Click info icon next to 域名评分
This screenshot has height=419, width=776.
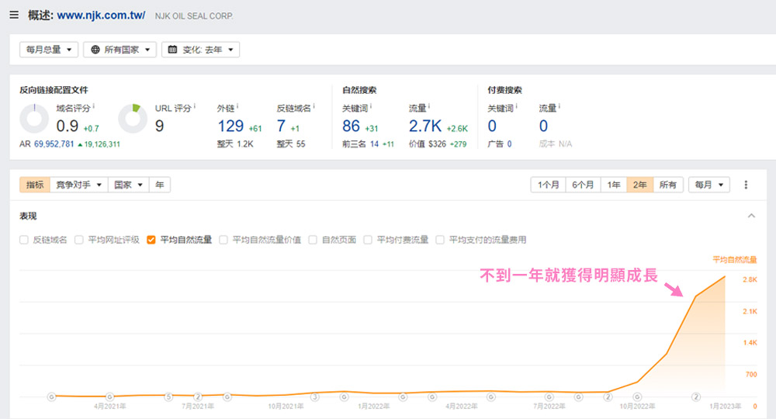94,106
